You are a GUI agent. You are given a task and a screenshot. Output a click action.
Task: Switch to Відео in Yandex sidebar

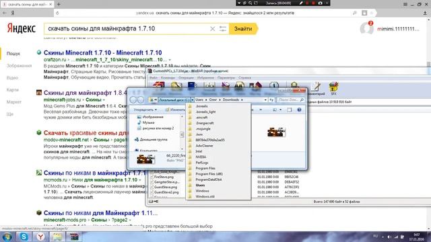12,78
